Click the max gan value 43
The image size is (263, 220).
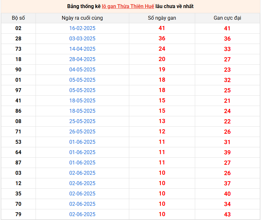227,215
